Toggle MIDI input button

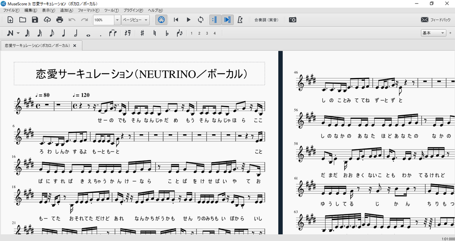(160, 20)
